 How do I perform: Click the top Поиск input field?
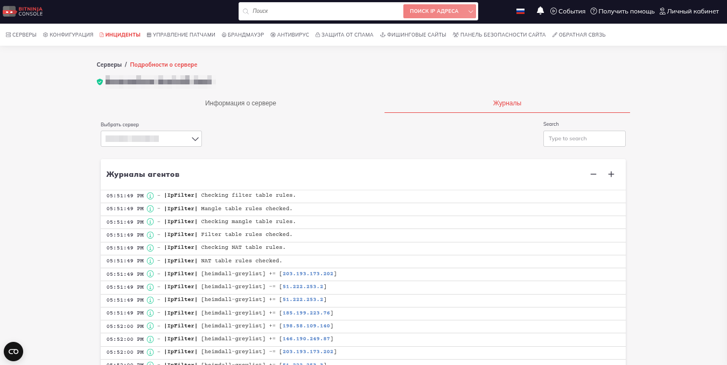coord(323,11)
